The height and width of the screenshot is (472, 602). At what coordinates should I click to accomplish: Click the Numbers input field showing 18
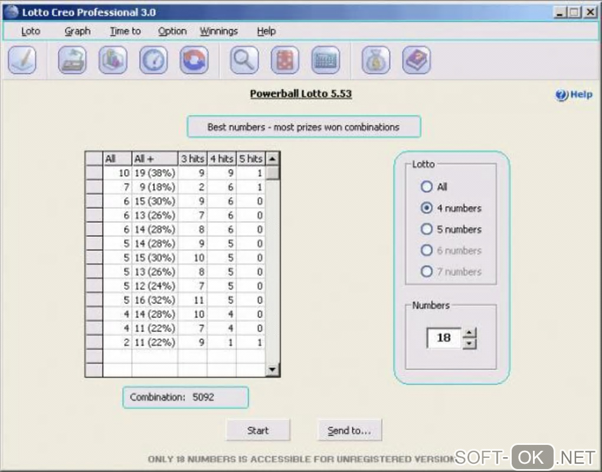444,338
